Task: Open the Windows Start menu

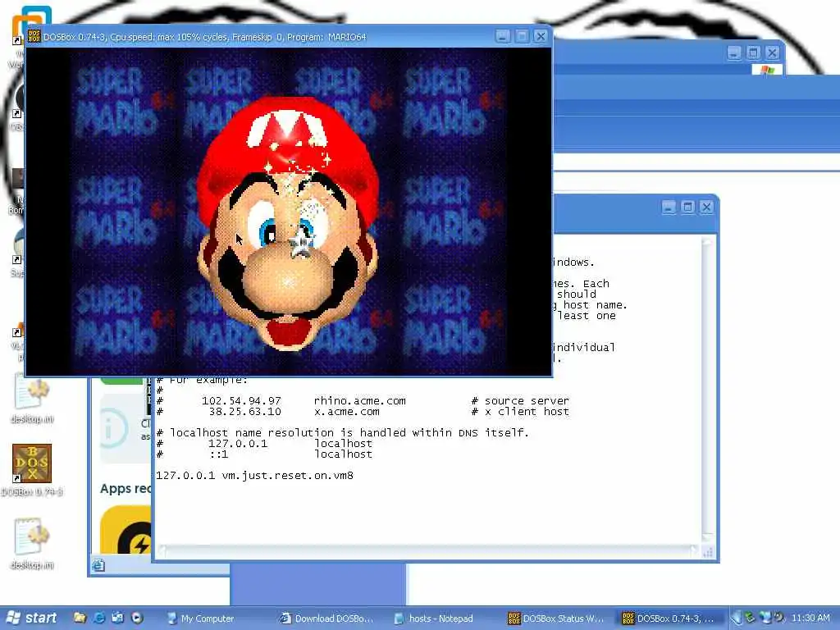Action: (33, 618)
